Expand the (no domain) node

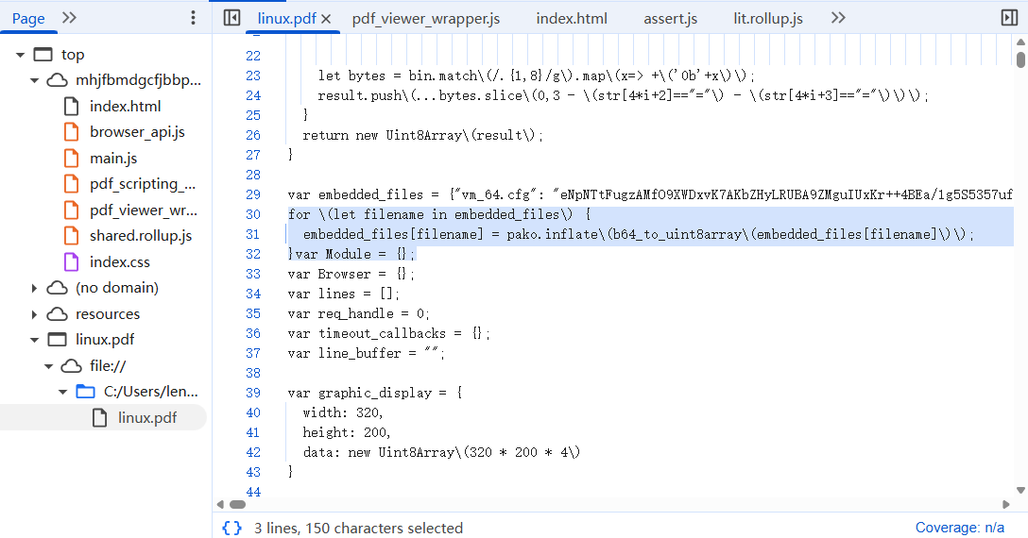(35, 288)
